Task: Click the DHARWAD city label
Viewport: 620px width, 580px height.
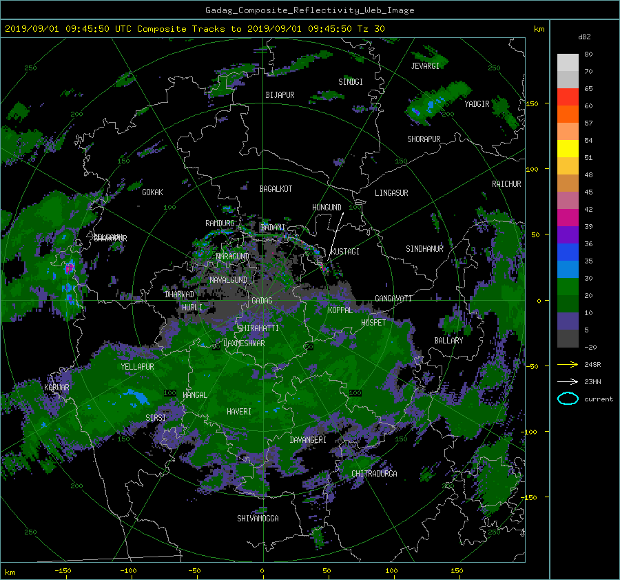Action: tap(179, 294)
